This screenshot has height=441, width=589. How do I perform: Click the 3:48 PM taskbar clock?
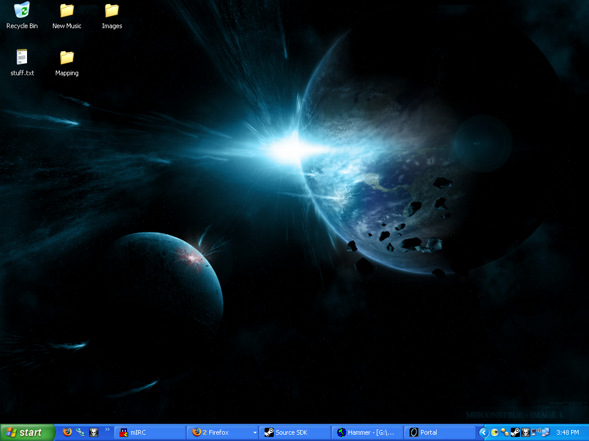pos(568,432)
